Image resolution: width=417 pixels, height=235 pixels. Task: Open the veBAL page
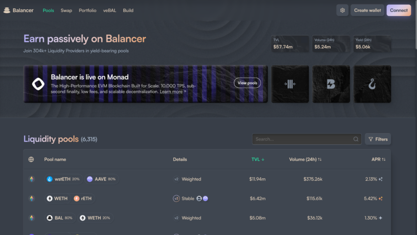tap(110, 10)
